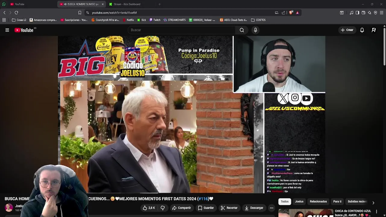Open STREAMCHARTS bookmark

click(175, 20)
